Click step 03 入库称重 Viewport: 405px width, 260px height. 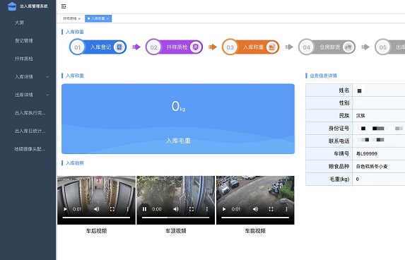coord(250,47)
